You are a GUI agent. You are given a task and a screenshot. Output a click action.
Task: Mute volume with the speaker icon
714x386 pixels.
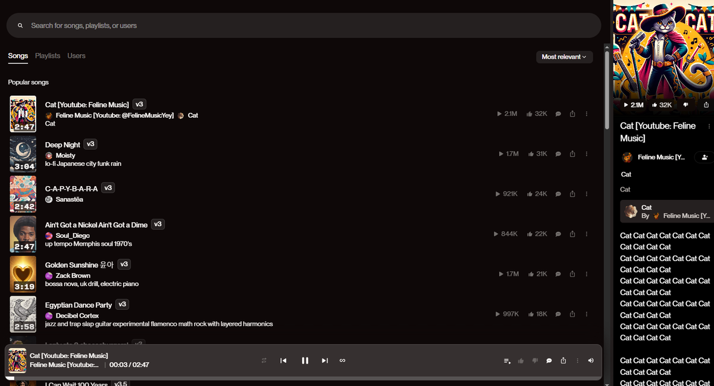(591, 360)
